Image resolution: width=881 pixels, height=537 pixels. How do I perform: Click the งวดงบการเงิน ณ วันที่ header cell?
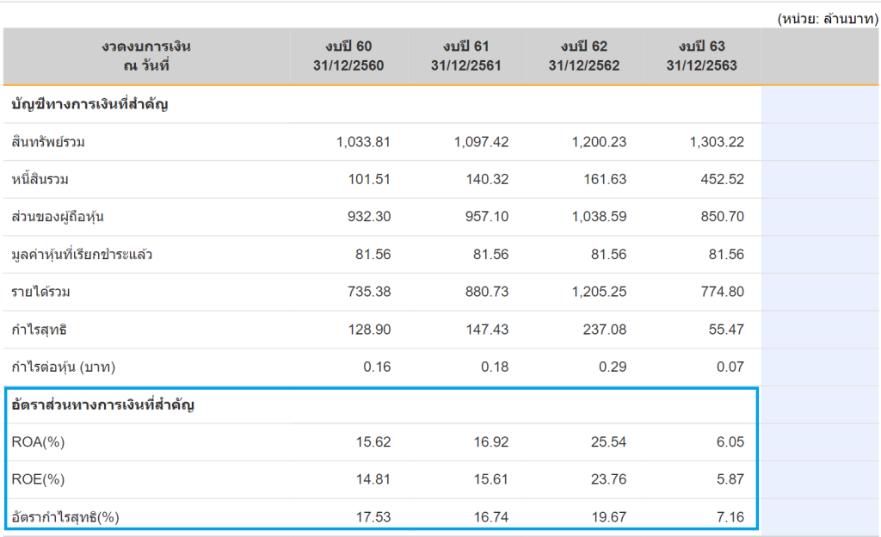click(x=146, y=56)
